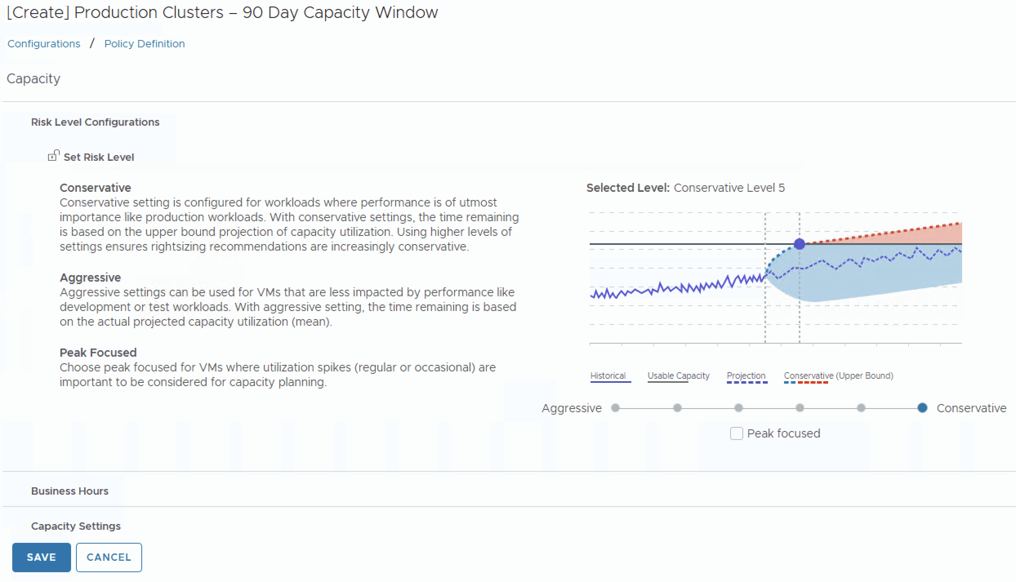This screenshot has height=582, width=1016.
Task: Enable the Peak focused checkbox
Action: 736,433
